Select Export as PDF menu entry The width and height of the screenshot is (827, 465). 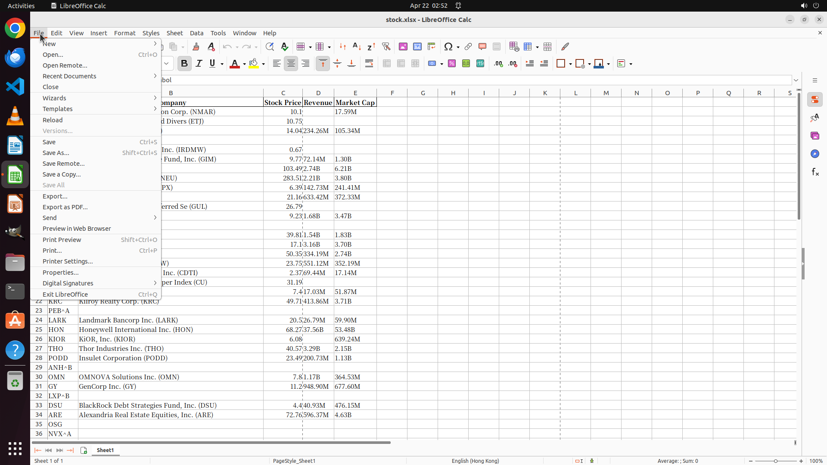65,207
